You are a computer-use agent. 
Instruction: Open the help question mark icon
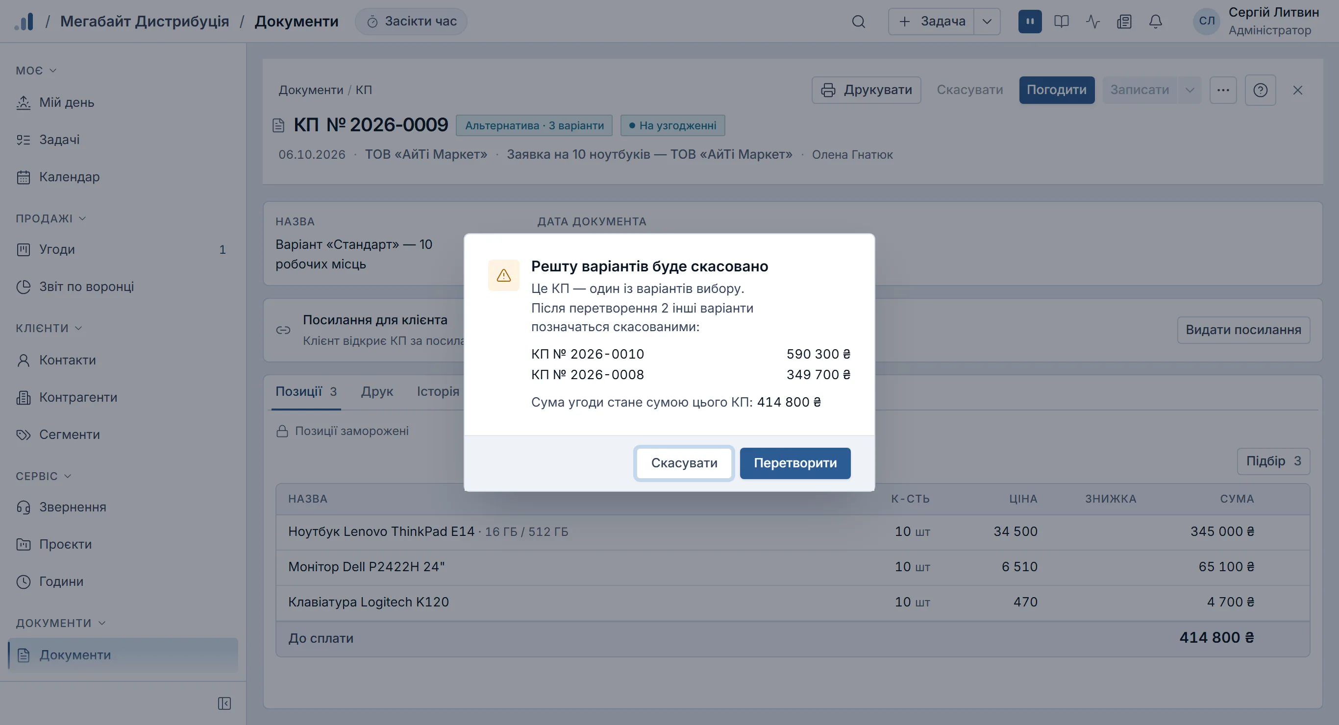(1260, 90)
